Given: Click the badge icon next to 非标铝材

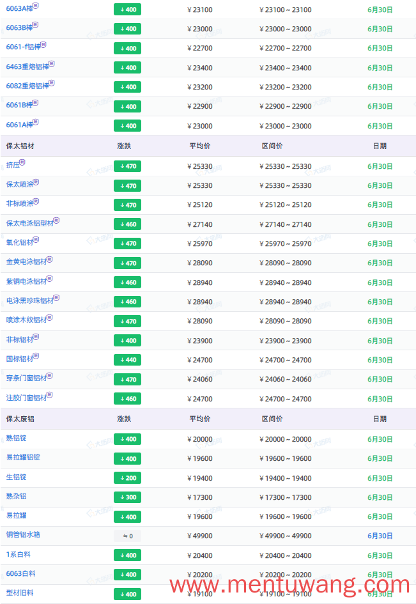Looking at the screenshot, I should (x=36, y=337).
